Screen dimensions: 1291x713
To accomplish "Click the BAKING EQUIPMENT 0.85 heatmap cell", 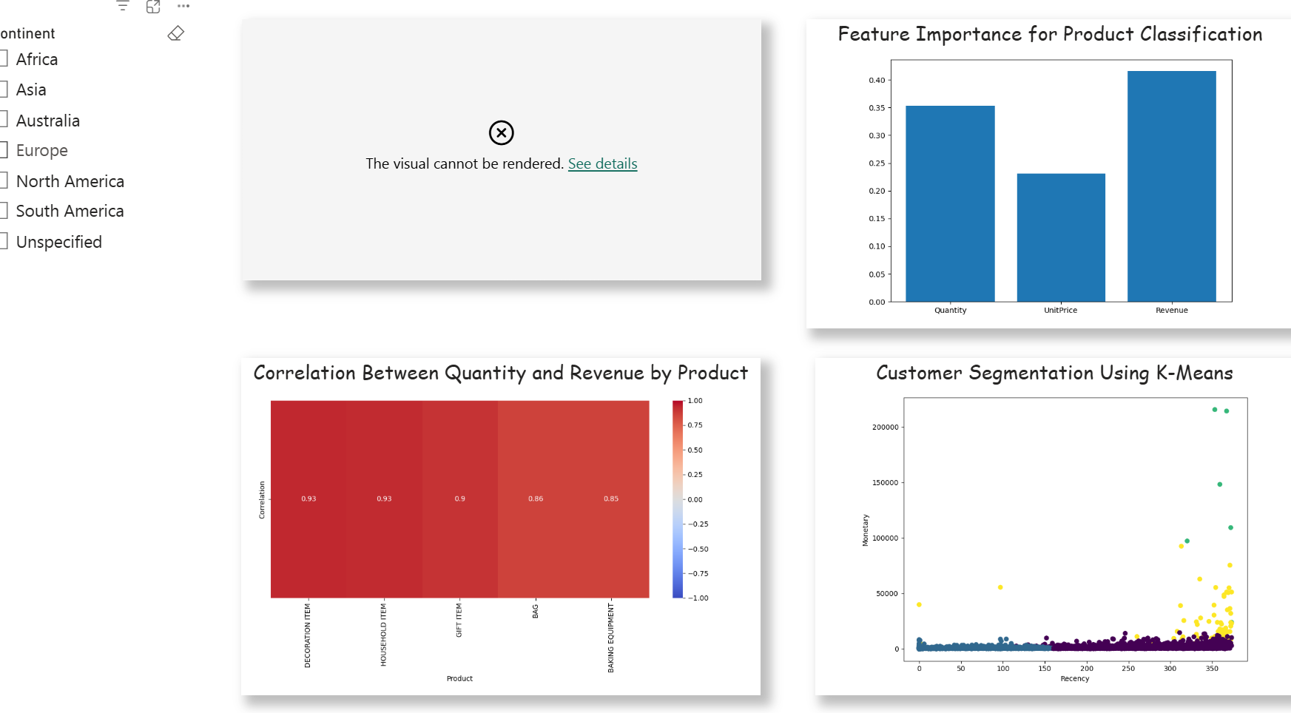I will 611,499.
